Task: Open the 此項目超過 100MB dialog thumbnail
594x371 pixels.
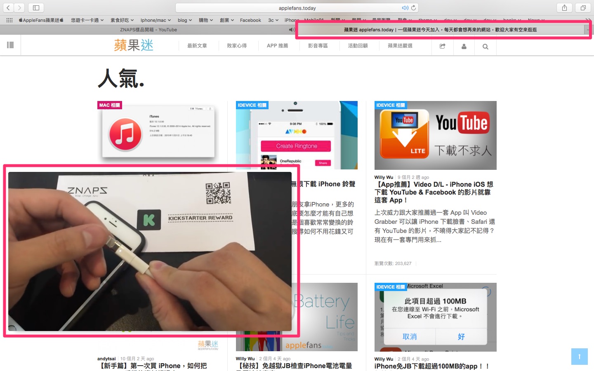Action: click(435, 317)
